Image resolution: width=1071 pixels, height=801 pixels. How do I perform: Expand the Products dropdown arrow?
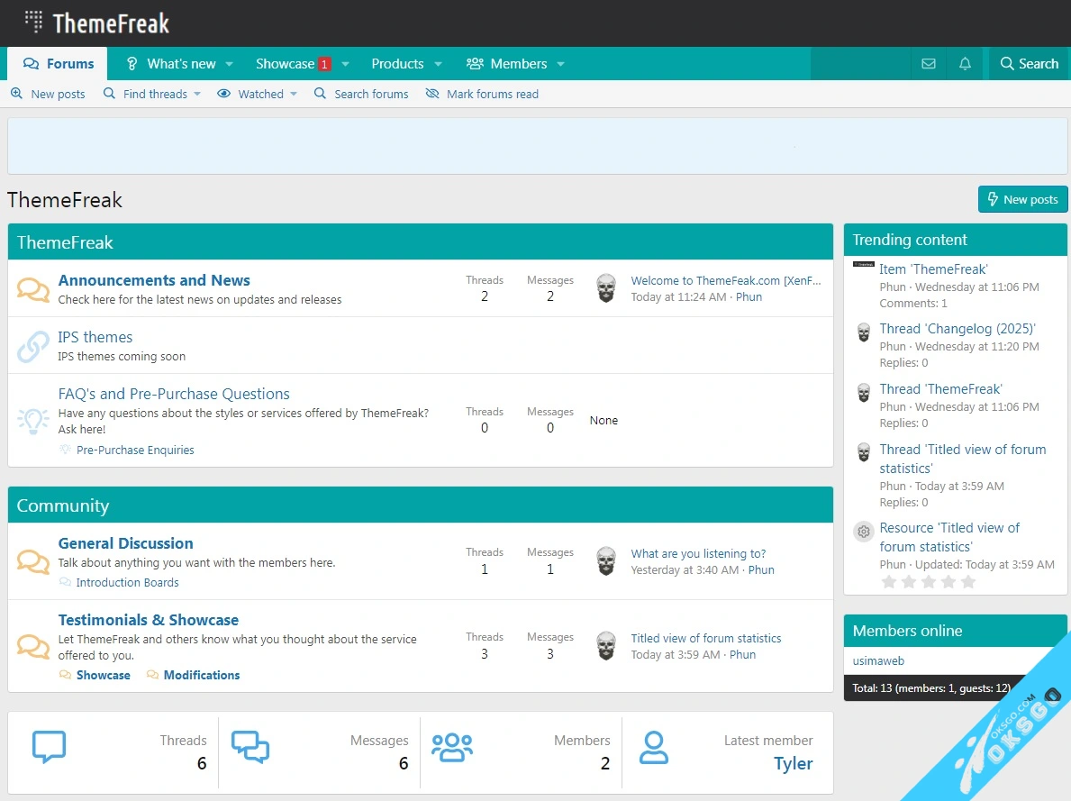[x=439, y=64]
